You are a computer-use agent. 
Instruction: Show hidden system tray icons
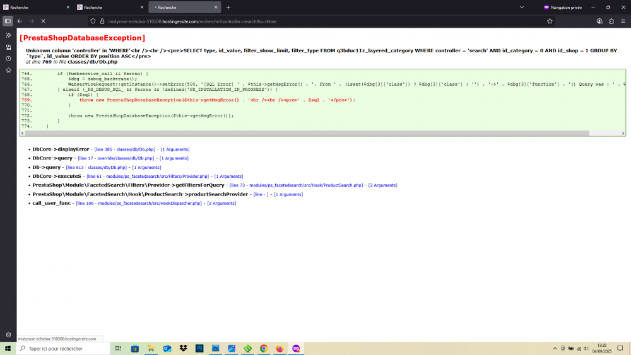pyautogui.click(x=555, y=349)
